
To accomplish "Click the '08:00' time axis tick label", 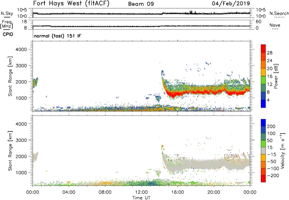I will pos(105,192).
